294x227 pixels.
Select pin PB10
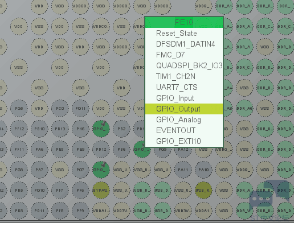[x=39, y=129]
